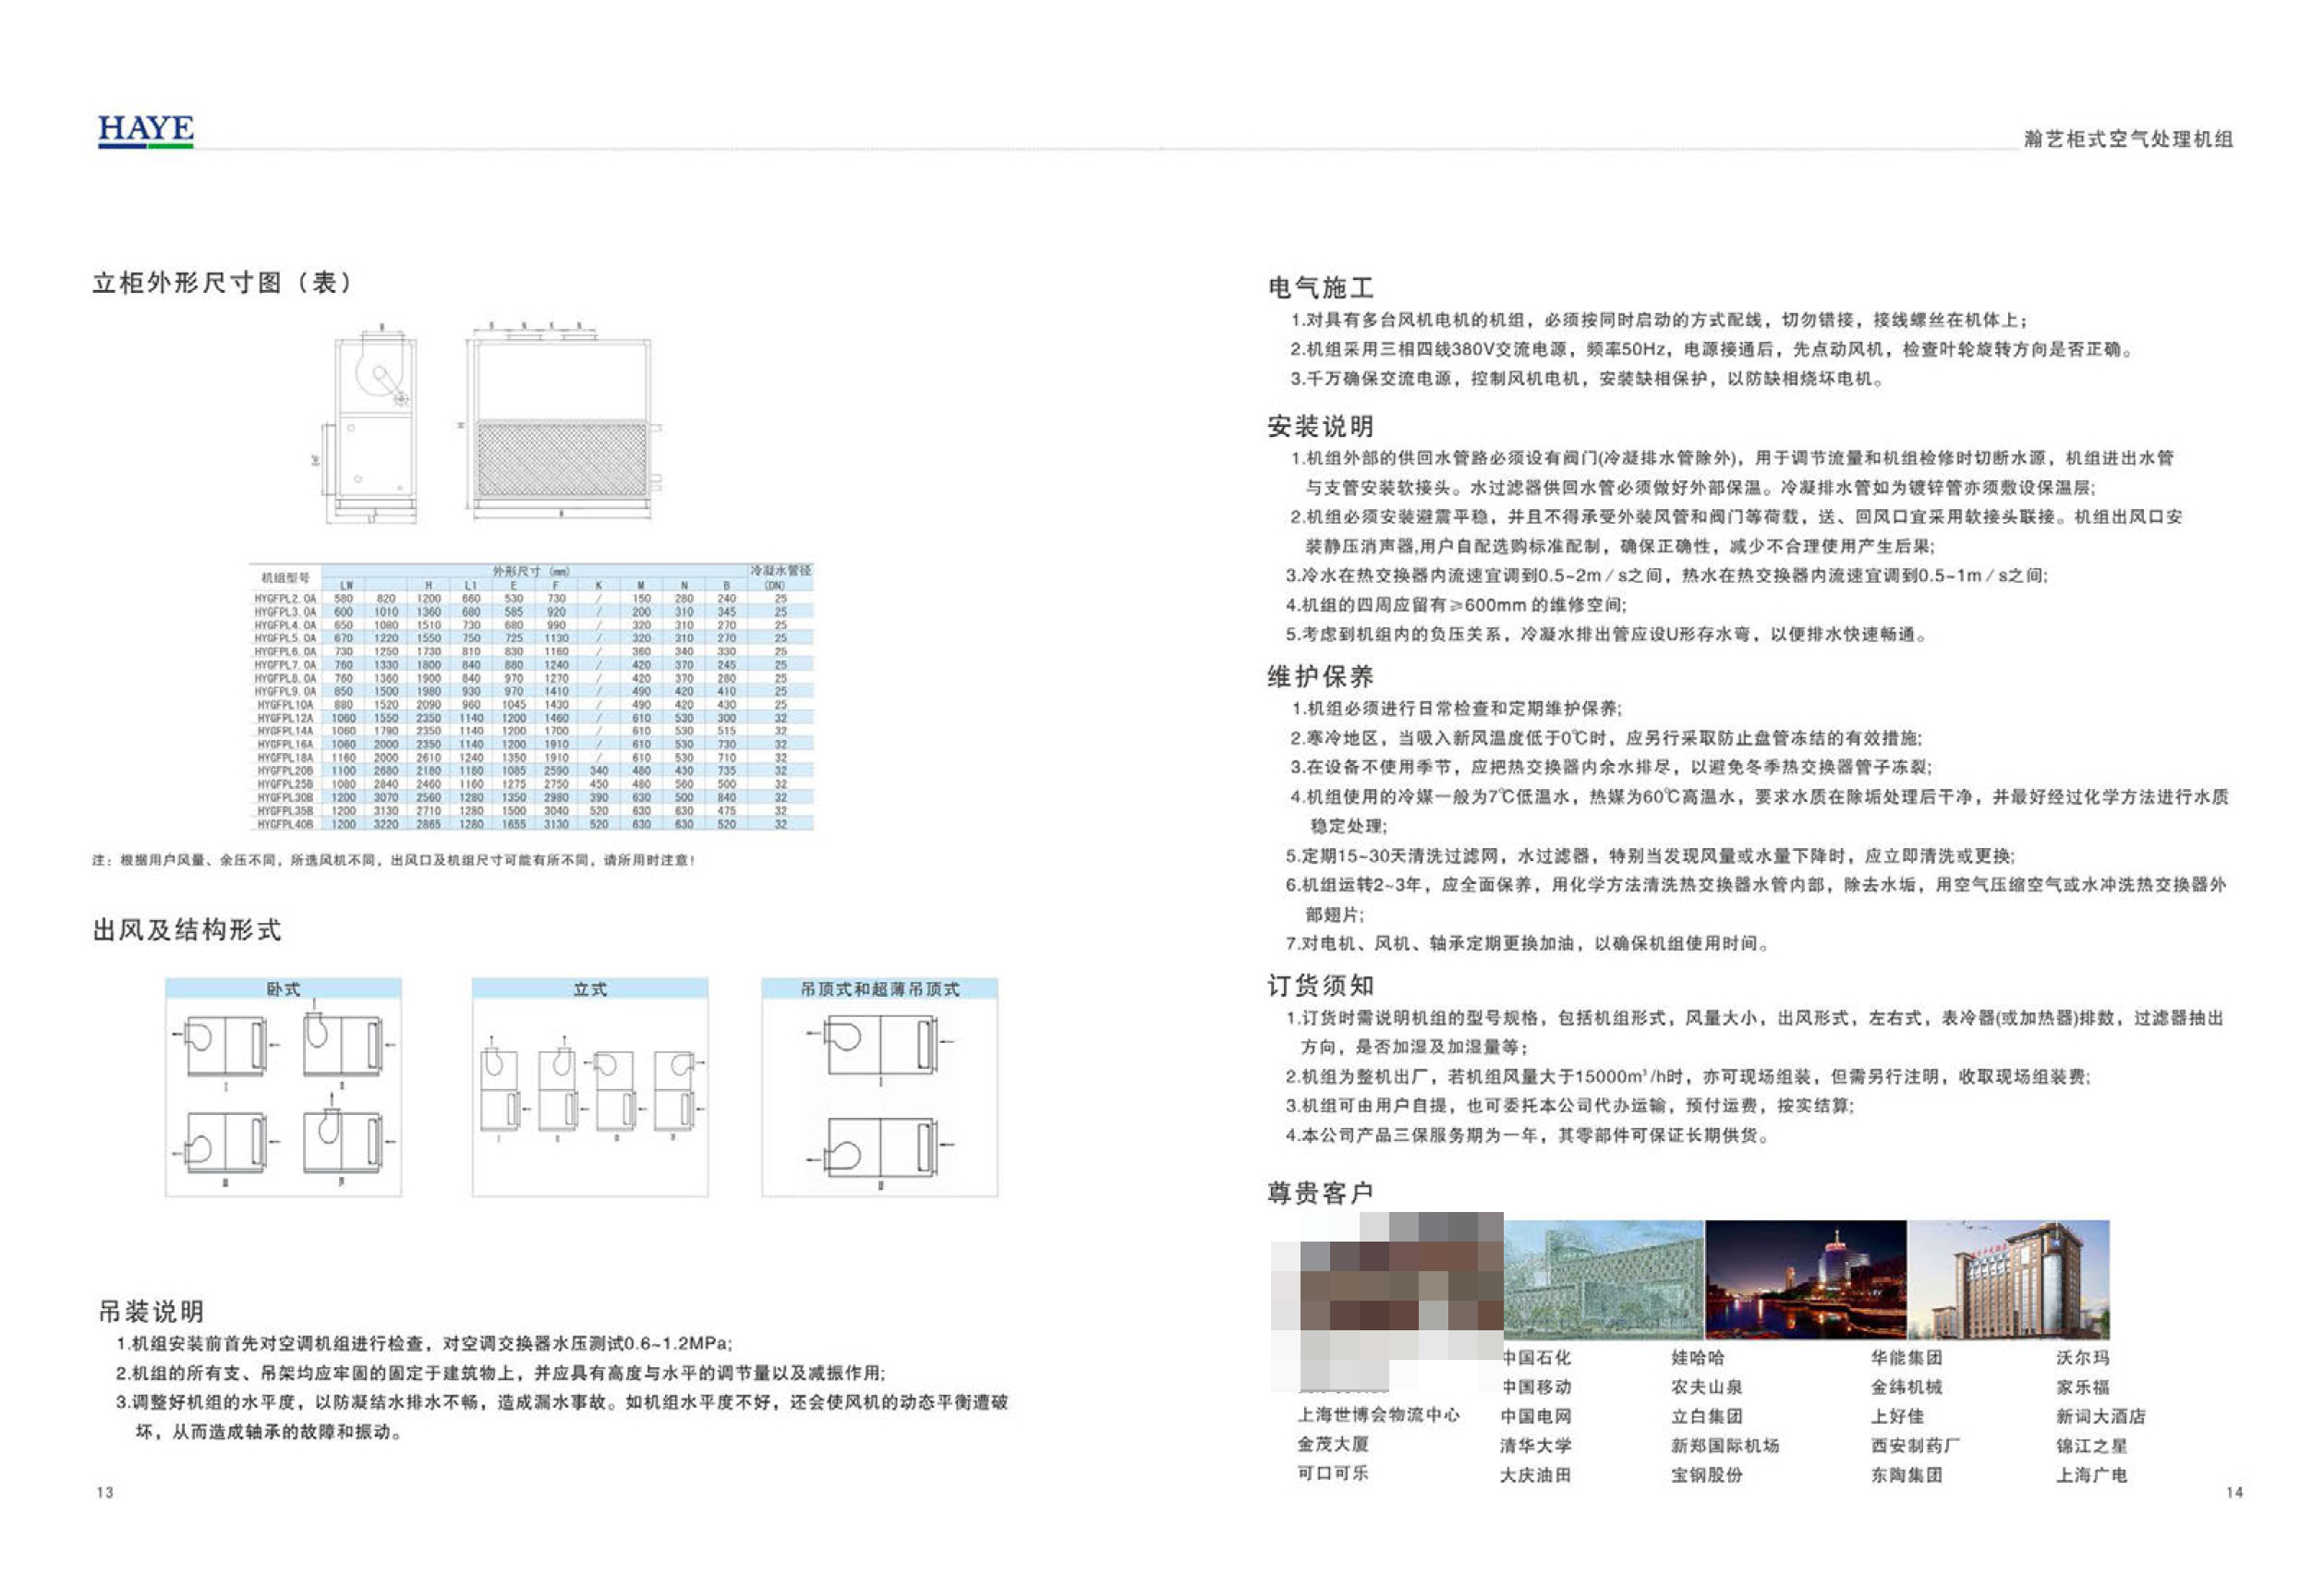Click the 吊顶式和超薄吊顶式 panel header
The image size is (2324, 1588).
pos(879,989)
